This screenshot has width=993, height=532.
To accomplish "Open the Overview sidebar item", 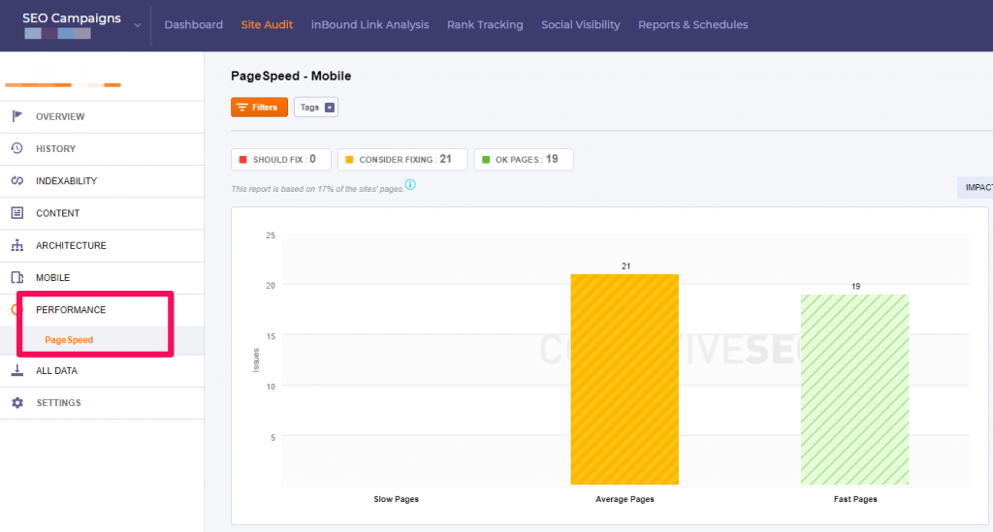I will coord(102,116).
